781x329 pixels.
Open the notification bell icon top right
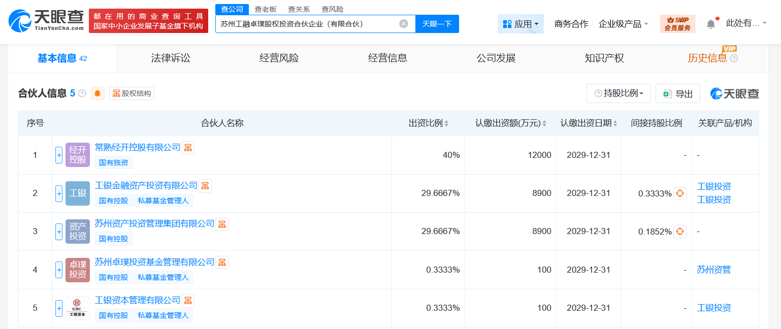point(711,23)
